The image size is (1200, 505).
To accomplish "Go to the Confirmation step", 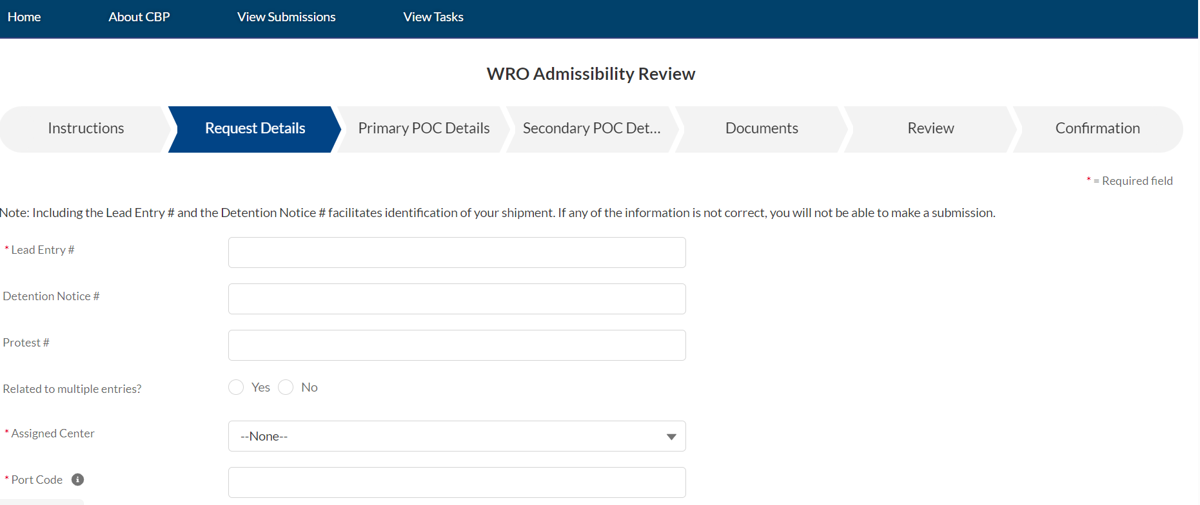I will [x=1097, y=129].
